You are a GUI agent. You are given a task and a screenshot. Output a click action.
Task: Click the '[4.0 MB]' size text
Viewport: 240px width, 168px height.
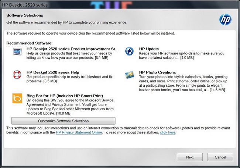187,58
